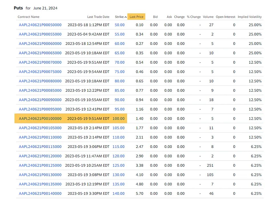This screenshot has height=201, width=270.
Task: Open contract AAPL240621P00100000
Action: click(x=40, y=118)
